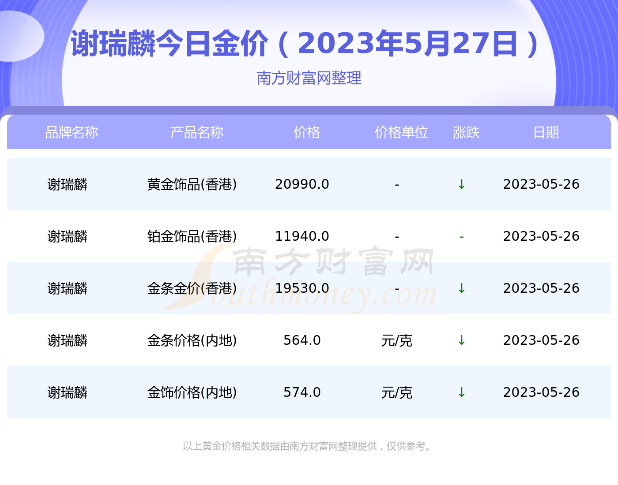Click brand 谢瑞麟 in 金饰价格(内地) row
The image size is (618, 485).
click(x=68, y=392)
